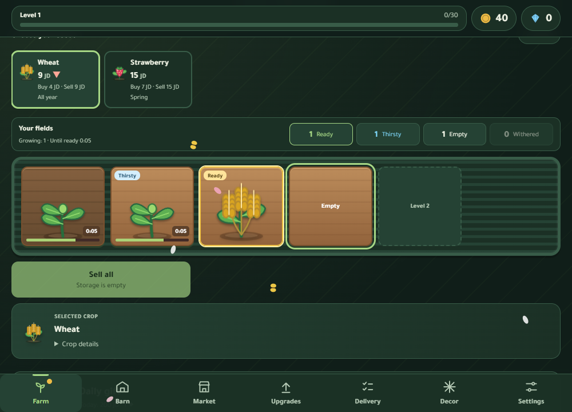Click the Empty field plot
The width and height of the screenshot is (572, 412).
(x=331, y=206)
